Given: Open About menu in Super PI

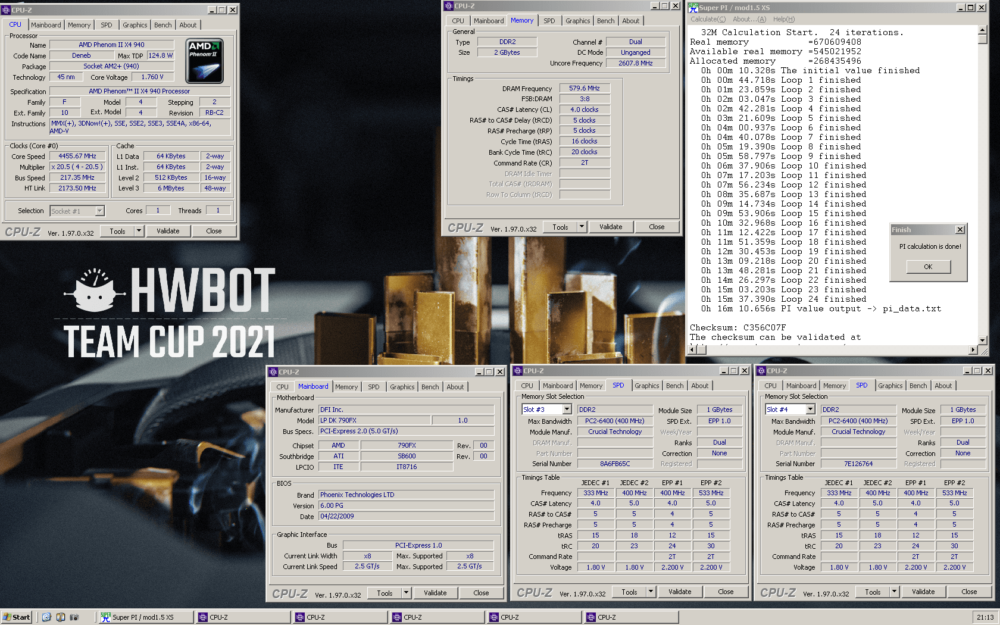Looking at the screenshot, I should click(x=749, y=19).
